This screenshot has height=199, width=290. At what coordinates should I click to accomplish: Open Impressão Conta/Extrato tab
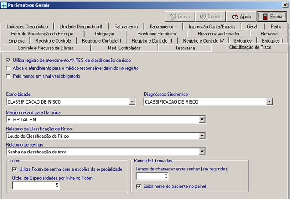tap(212, 27)
